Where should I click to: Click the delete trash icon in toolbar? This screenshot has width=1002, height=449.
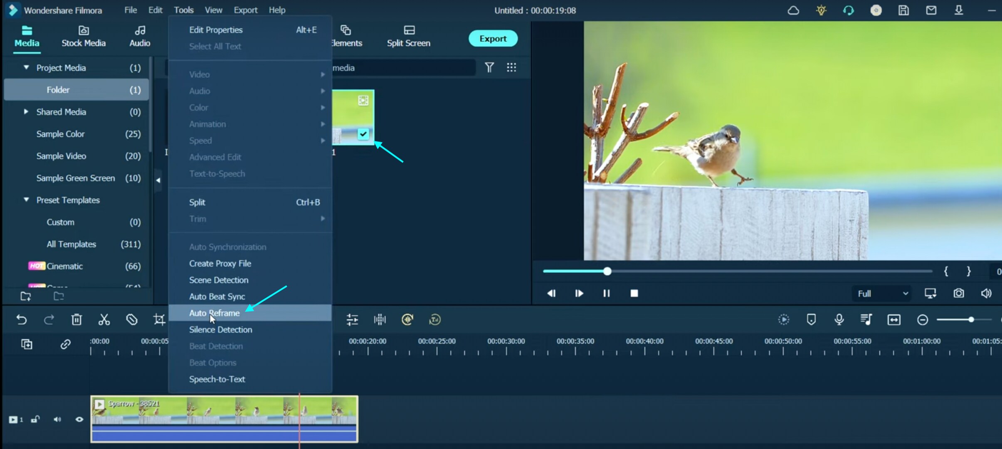[77, 320]
